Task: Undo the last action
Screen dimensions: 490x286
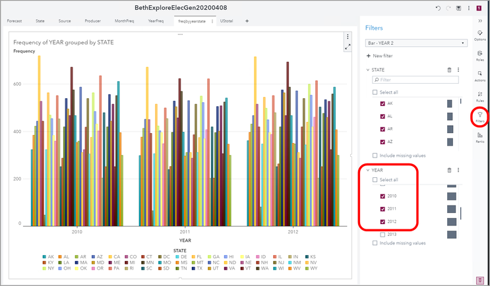Action: click(438, 8)
